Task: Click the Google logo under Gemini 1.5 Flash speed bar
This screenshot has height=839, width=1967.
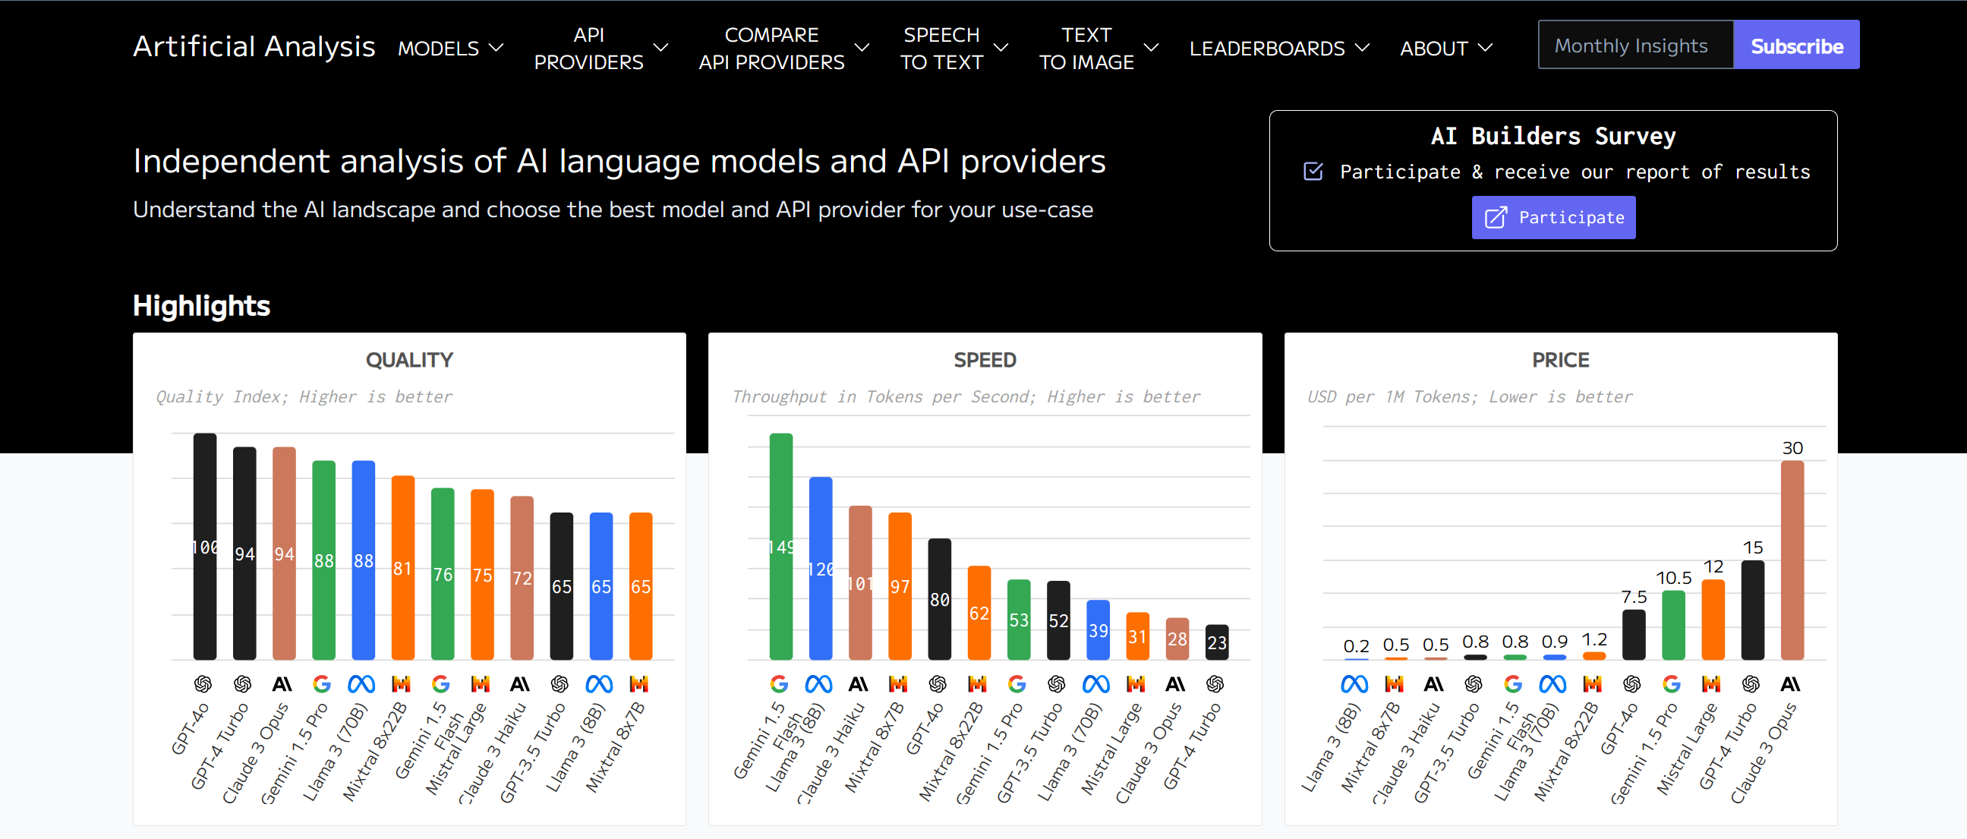Action: tap(778, 683)
